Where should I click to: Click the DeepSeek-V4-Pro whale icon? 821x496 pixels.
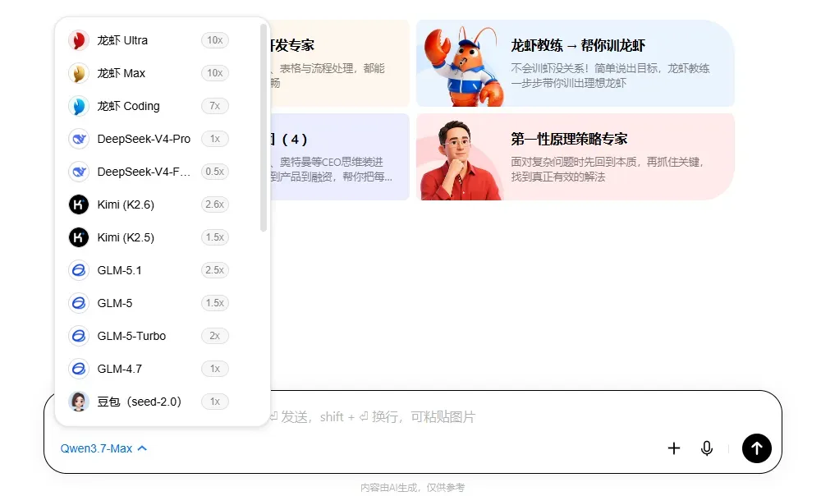tap(79, 139)
